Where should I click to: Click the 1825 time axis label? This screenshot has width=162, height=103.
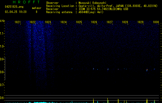[x=79, y=22]
